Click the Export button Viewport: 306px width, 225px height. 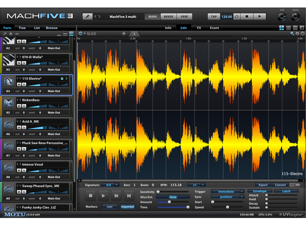[x=263, y=185]
